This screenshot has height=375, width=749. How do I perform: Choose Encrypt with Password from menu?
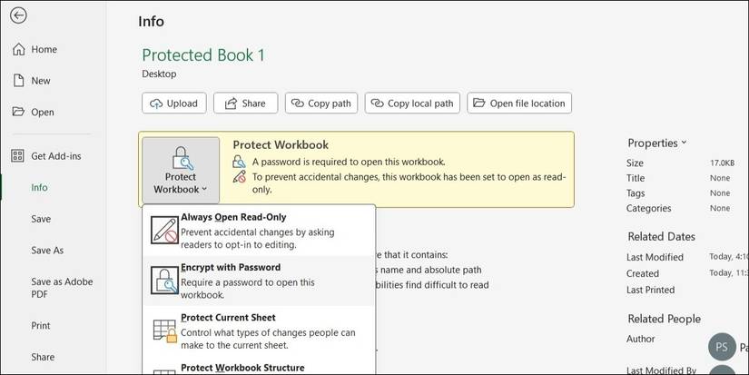[x=259, y=281]
